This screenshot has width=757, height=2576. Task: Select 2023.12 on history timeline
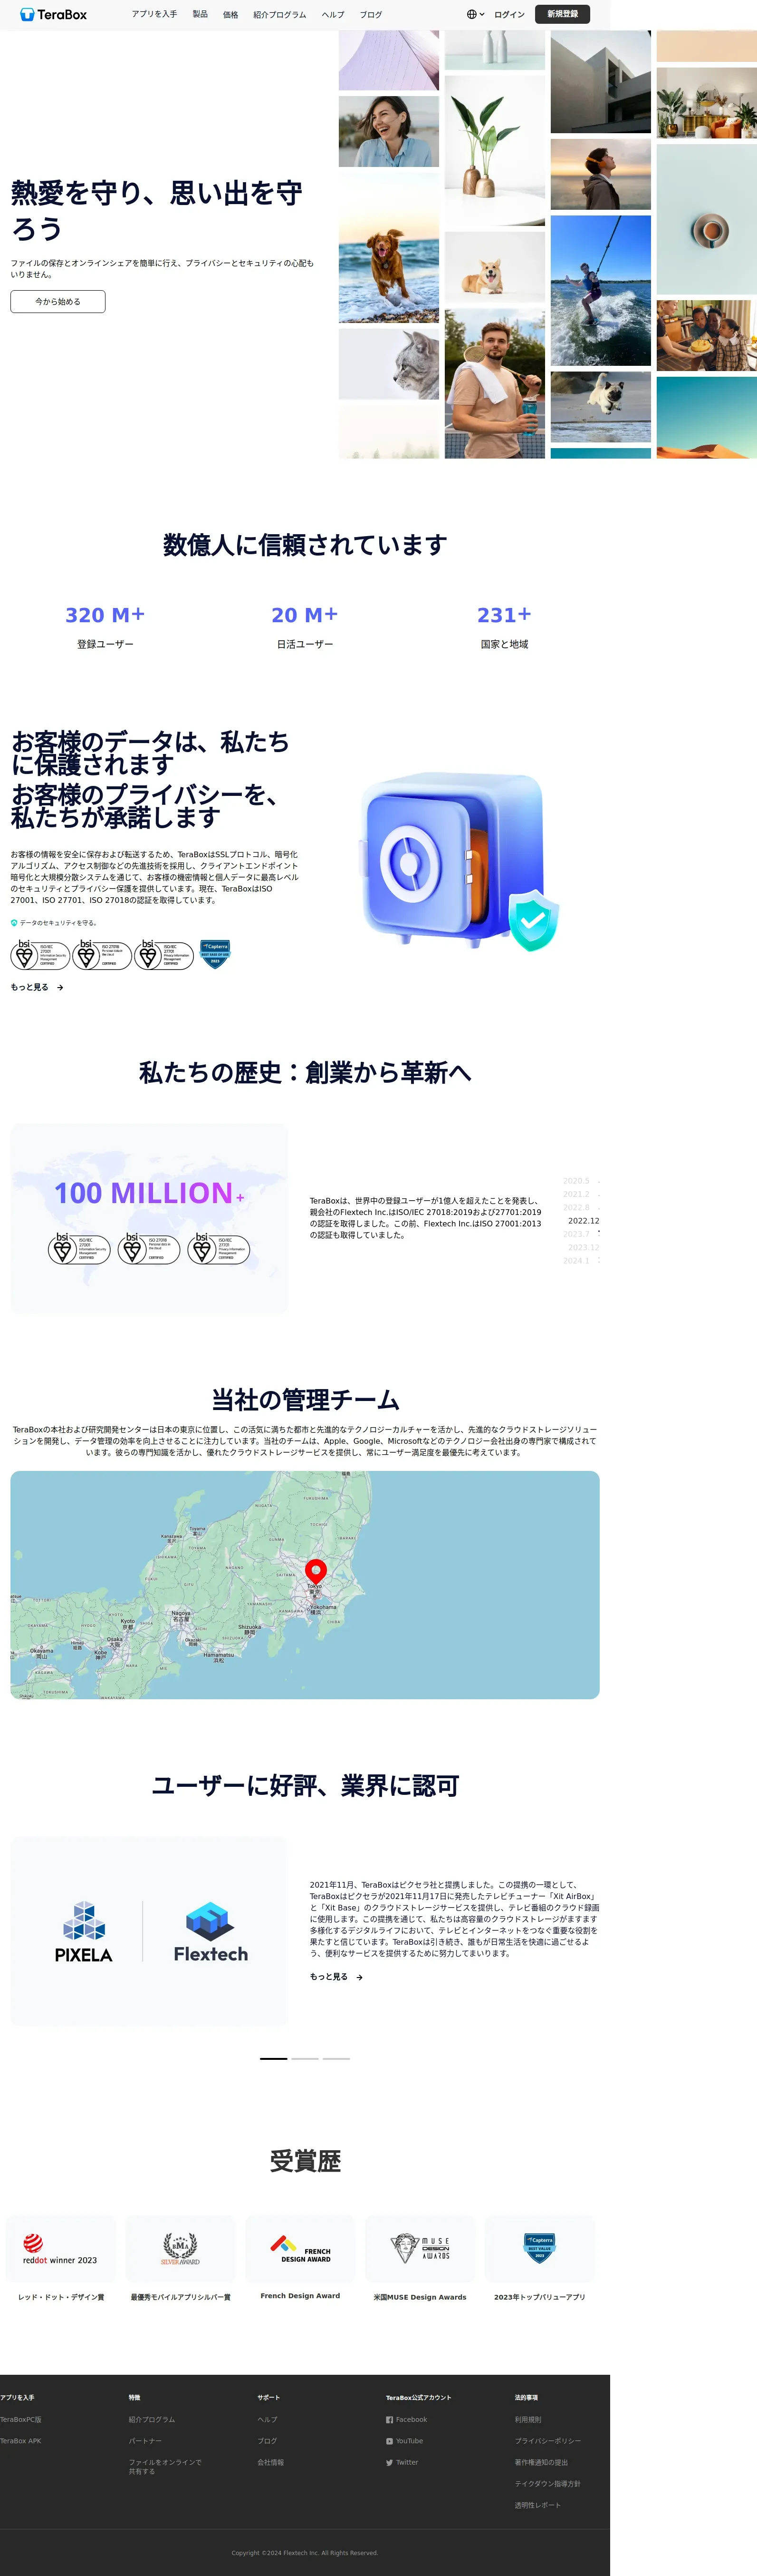click(x=583, y=1247)
